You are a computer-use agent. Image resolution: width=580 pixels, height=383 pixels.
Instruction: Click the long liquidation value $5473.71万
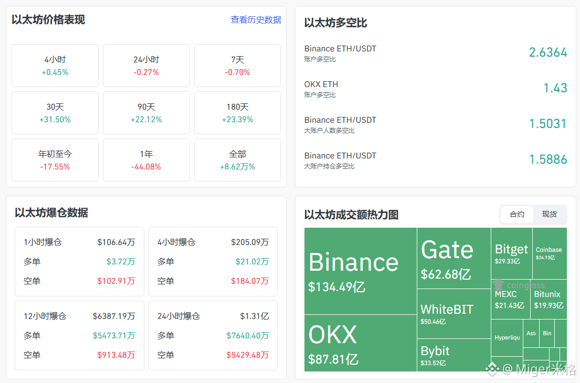coord(114,336)
